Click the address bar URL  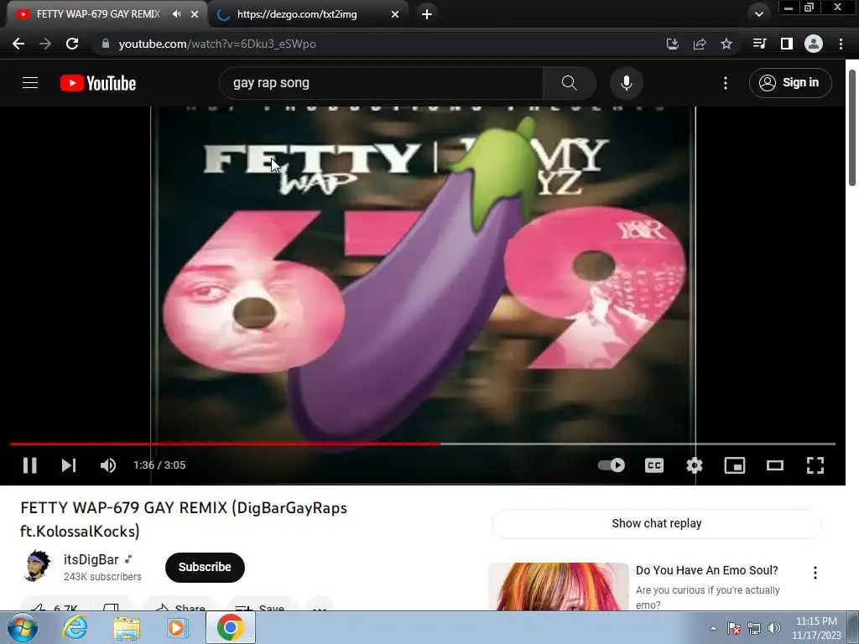pos(217,44)
